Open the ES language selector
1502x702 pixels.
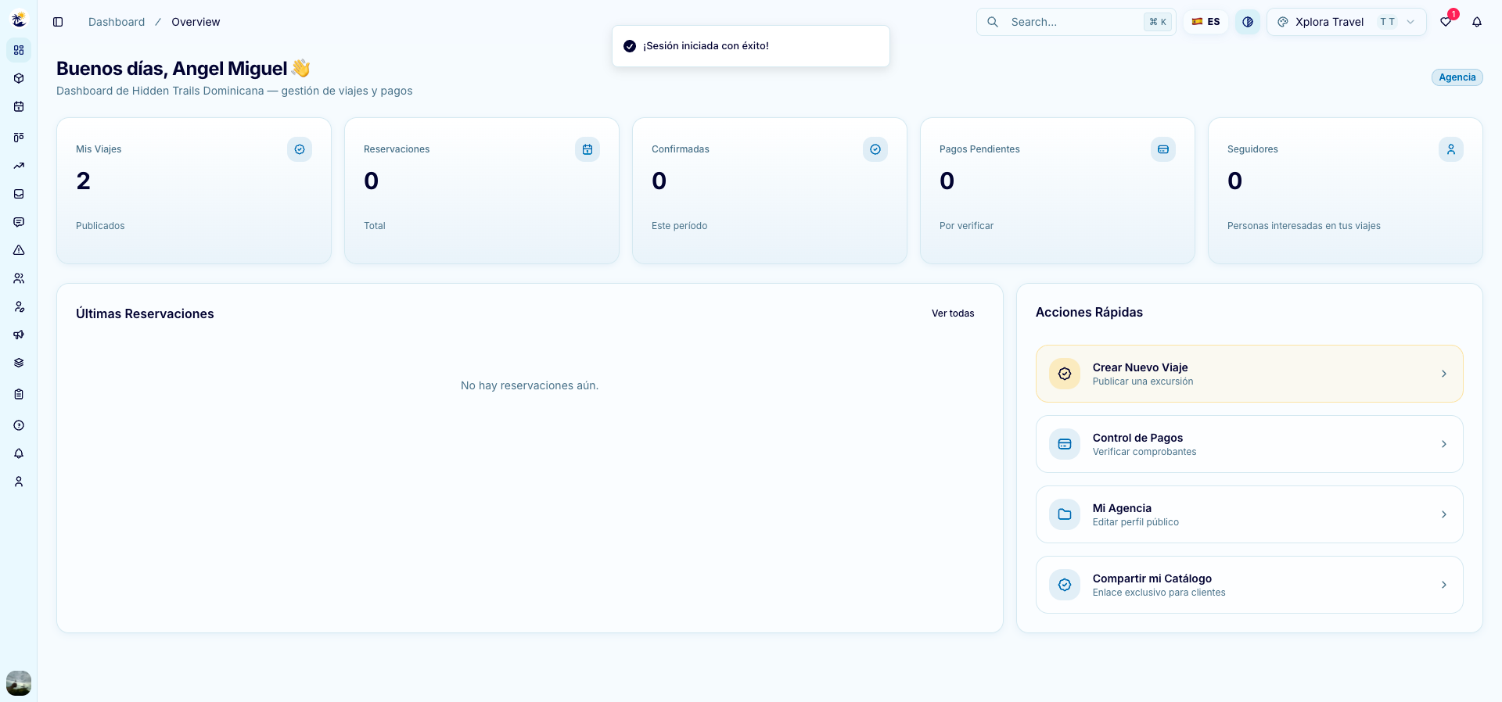(x=1206, y=22)
